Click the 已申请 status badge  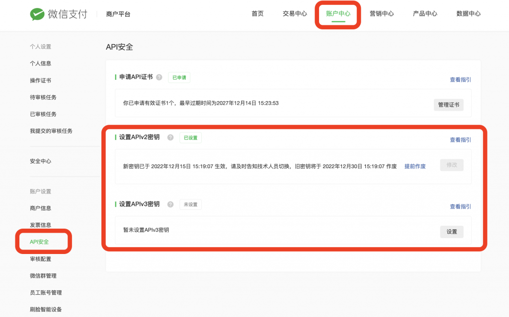(178, 77)
